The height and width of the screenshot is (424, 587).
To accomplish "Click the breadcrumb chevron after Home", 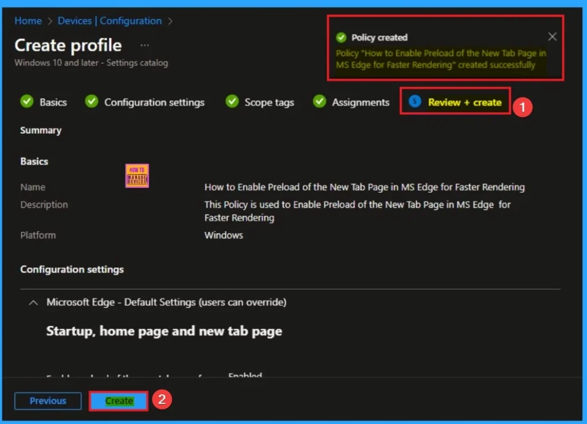I will point(50,21).
